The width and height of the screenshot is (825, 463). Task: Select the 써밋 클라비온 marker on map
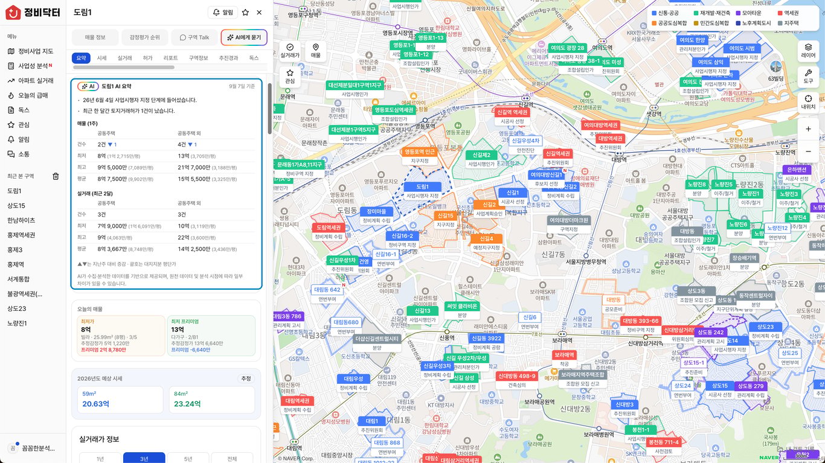(462, 310)
